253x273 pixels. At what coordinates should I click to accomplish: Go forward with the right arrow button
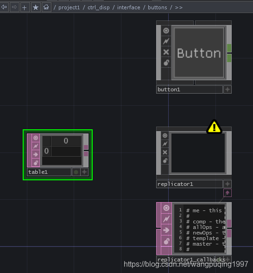[14, 7]
